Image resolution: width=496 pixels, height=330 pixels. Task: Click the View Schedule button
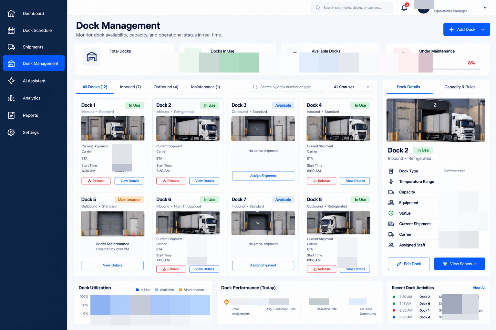click(x=460, y=264)
